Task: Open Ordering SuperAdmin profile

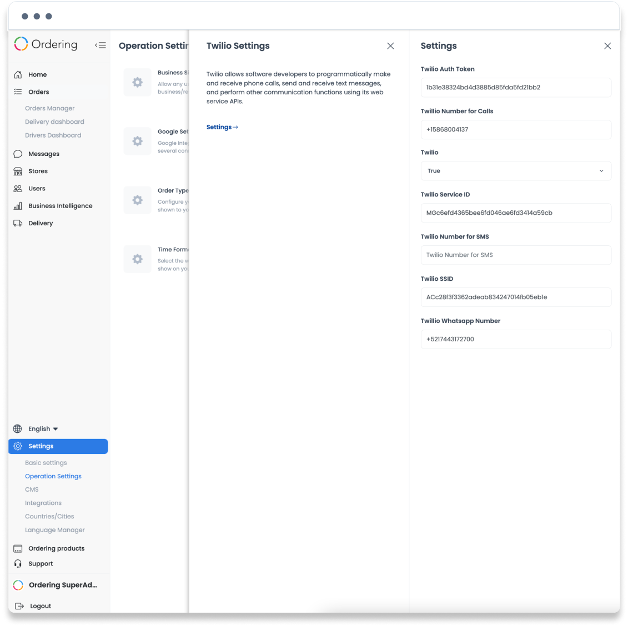Action: (63, 585)
